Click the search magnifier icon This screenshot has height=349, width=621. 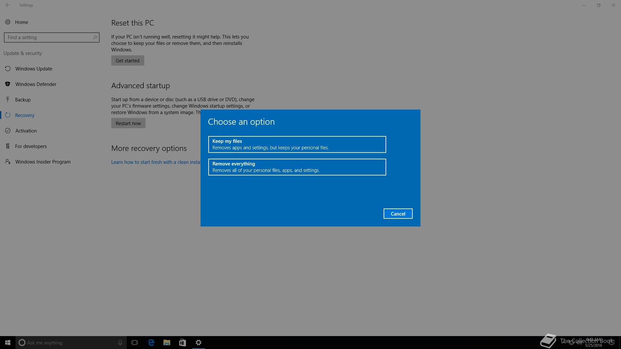pos(95,37)
